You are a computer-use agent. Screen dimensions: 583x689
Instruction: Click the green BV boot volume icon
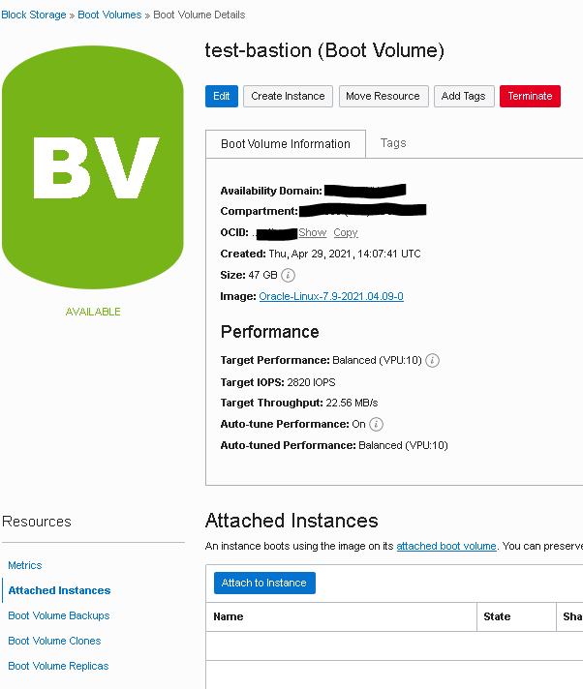click(x=93, y=167)
